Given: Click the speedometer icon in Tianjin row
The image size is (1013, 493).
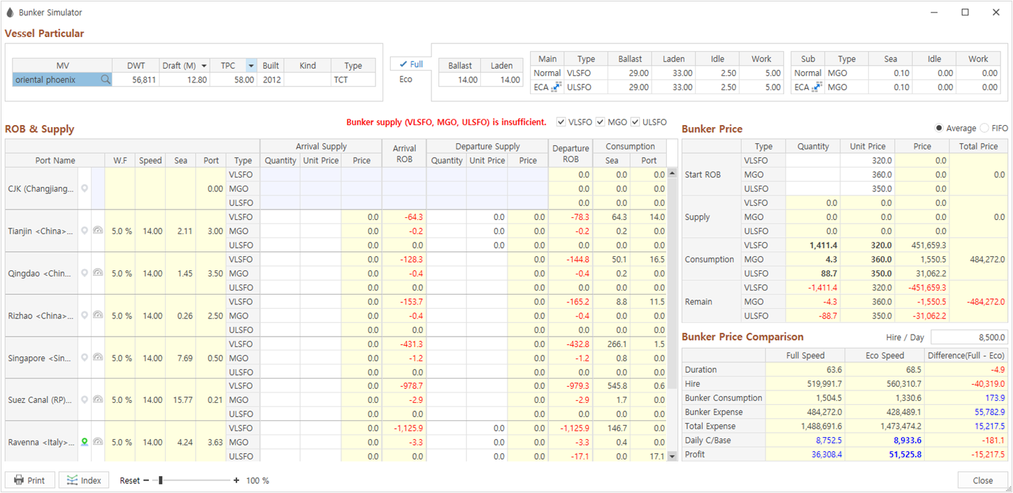Looking at the screenshot, I should 98,231.
